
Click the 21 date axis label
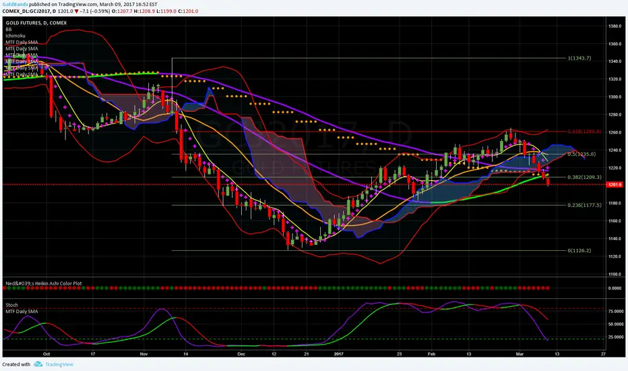click(x=307, y=354)
